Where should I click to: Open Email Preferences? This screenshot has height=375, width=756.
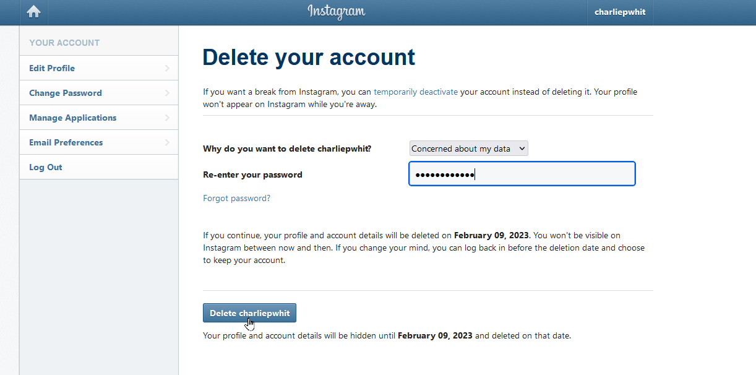tap(66, 142)
